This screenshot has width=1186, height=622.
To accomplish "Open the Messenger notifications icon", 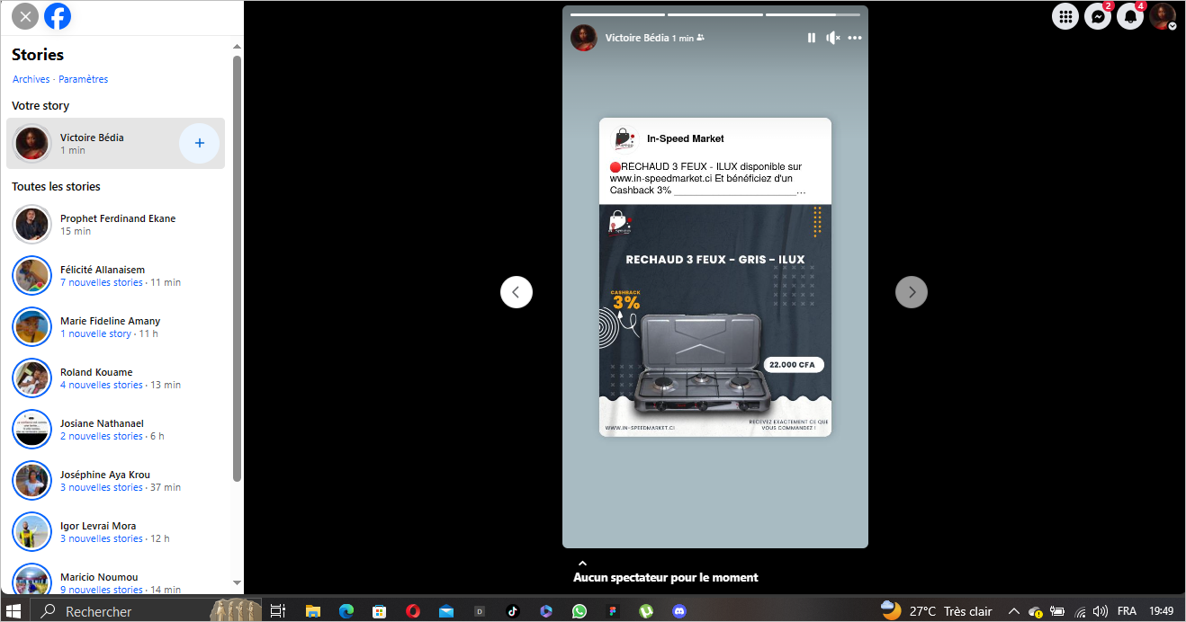I will [x=1098, y=16].
